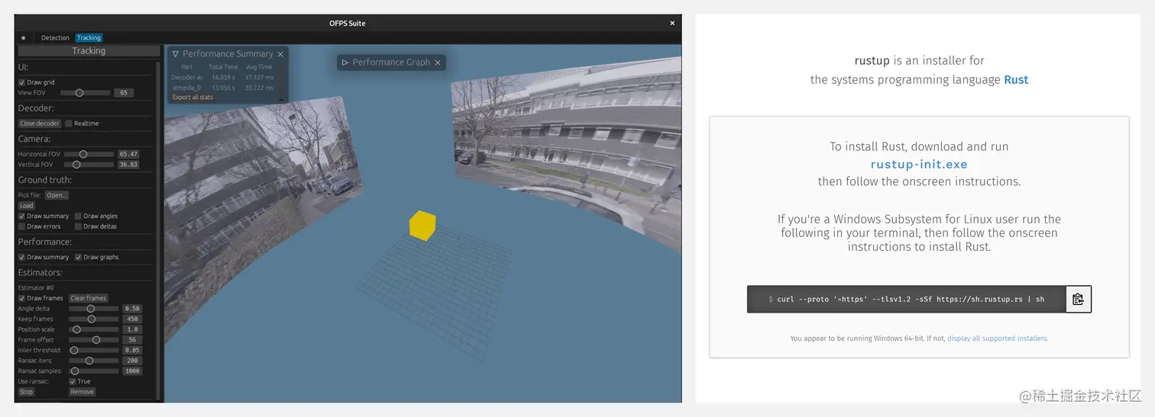This screenshot has height=417, width=1155.
Task: Click the Clear frames button
Action: pyautogui.click(x=89, y=299)
